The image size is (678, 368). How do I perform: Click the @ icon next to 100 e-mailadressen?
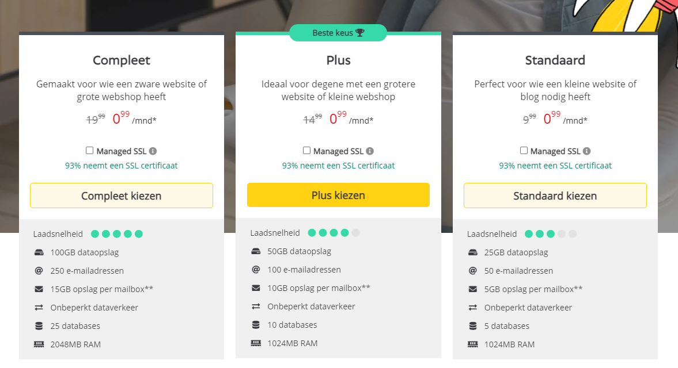point(256,270)
